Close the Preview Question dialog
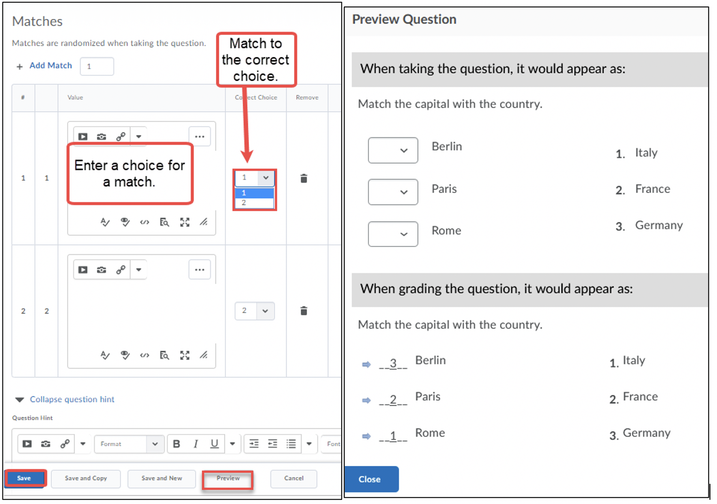The width and height of the screenshot is (717, 504). pyautogui.click(x=371, y=479)
